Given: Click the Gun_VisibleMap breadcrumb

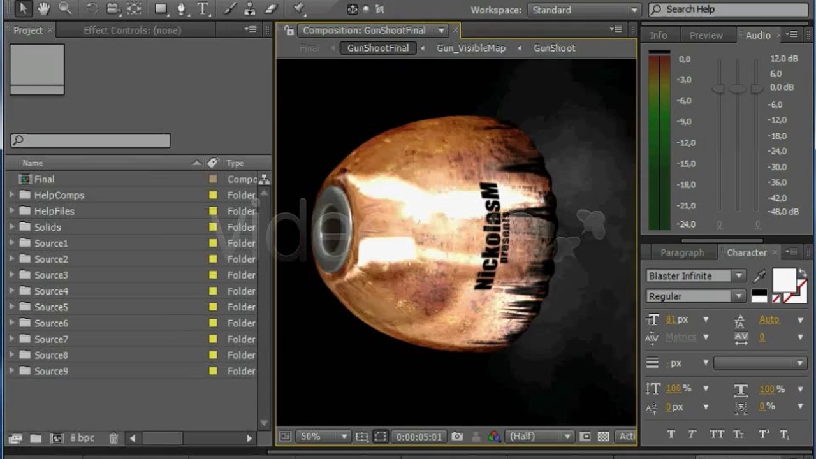Looking at the screenshot, I should point(470,48).
